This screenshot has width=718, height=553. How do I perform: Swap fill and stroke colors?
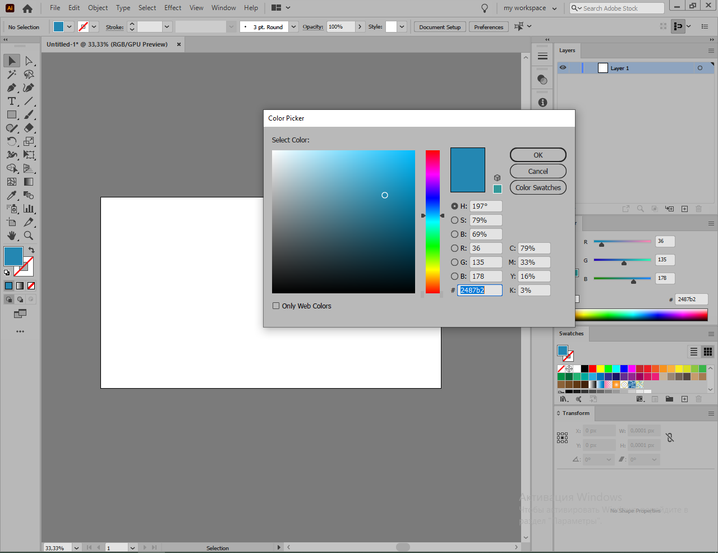click(x=31, y=251)
